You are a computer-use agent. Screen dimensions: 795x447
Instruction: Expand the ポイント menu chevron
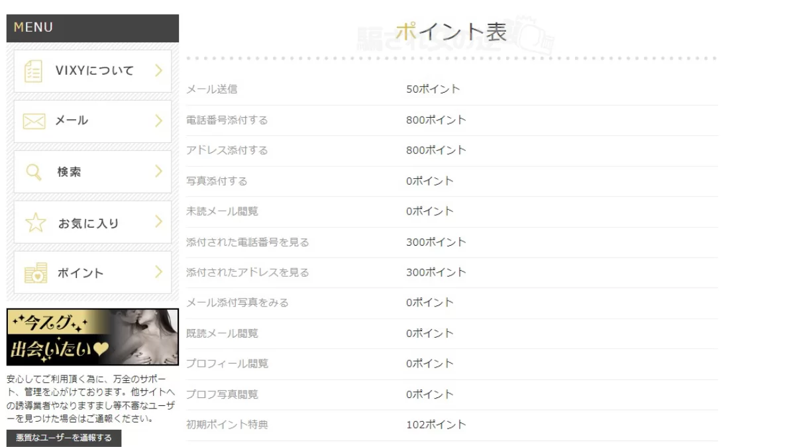point(159,272)
